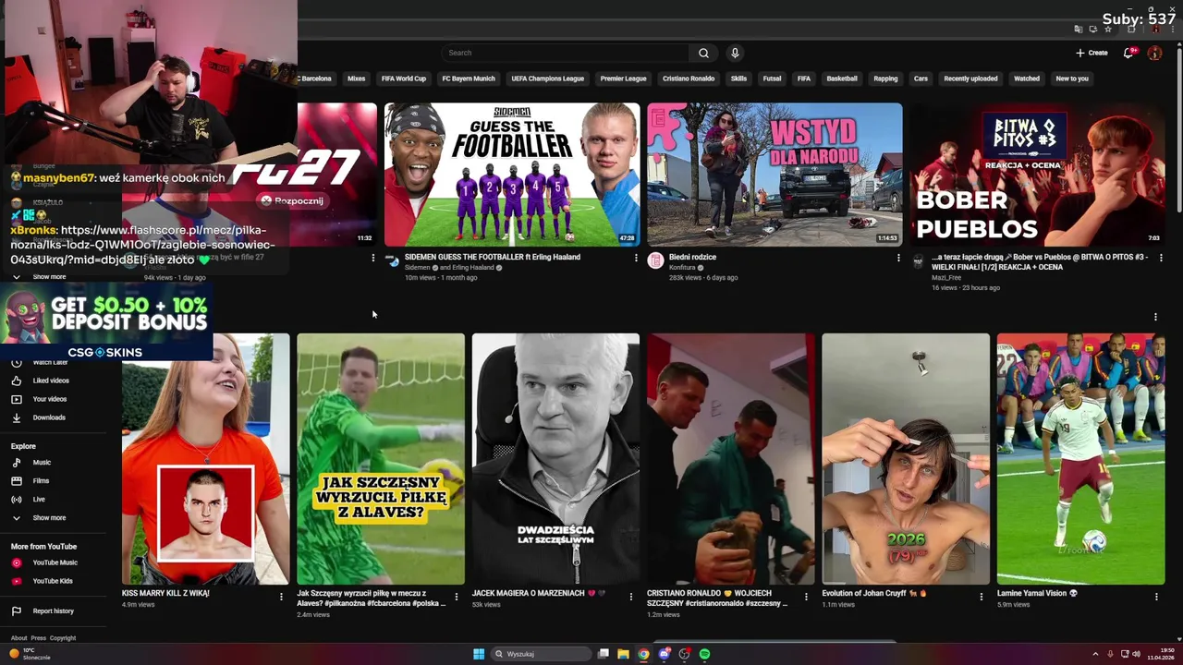Open the Bober Pueblos video thumbnail
Viewport: 1183px width, 665px height.
[x=1037, y=175]
